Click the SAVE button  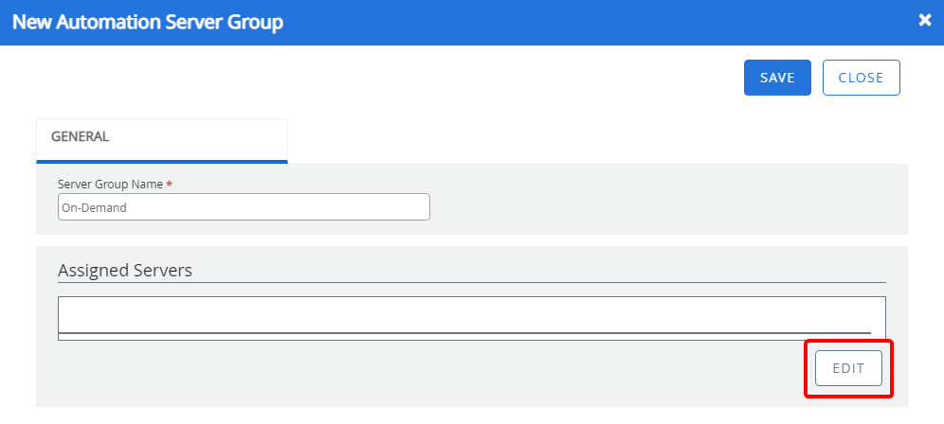[x=777, y=78]
